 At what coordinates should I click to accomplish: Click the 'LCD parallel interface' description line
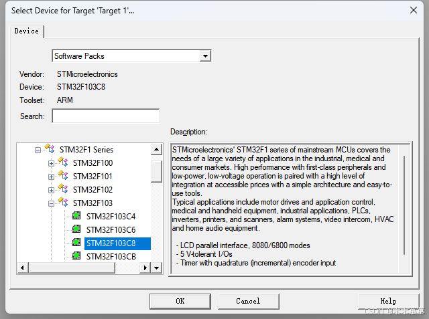click(243, 245)
